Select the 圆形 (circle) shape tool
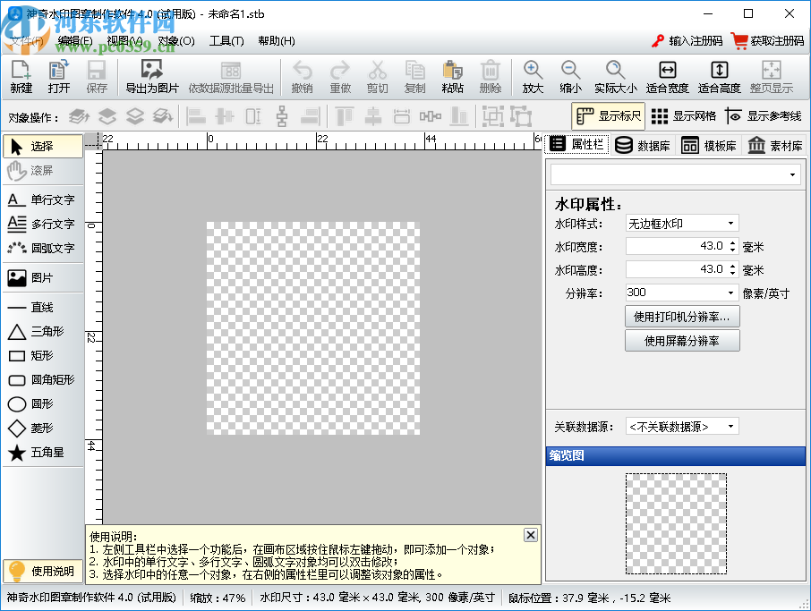 (42, 404)
